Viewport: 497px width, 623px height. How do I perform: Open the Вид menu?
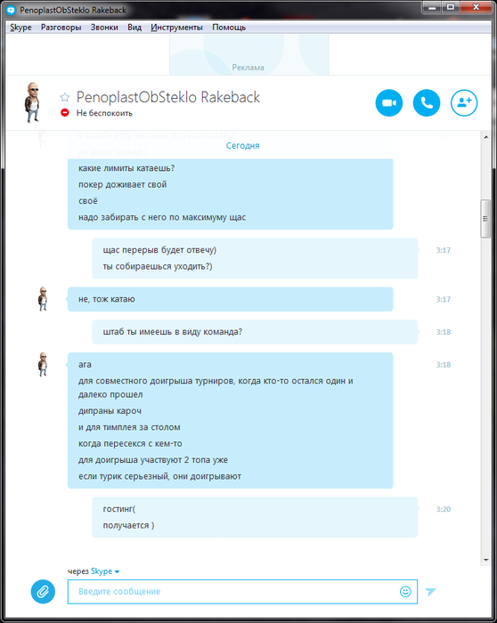[134, 28]
